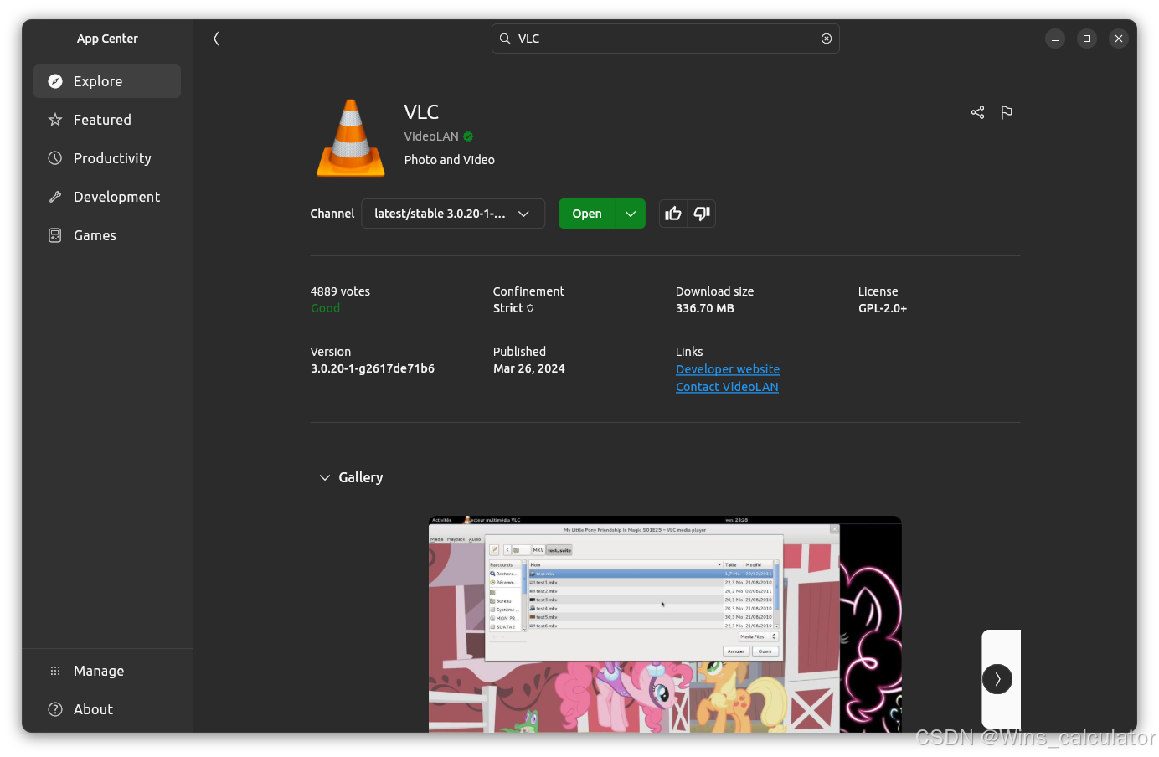Click the VLC app title heading
The height and width of the screenshot is (757, 1159).
click(421, 112)
